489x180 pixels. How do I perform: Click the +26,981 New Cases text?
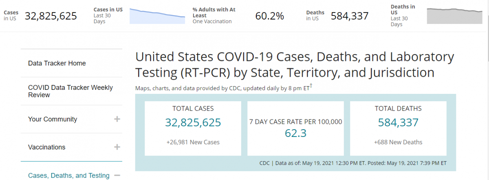click(193, 142)
